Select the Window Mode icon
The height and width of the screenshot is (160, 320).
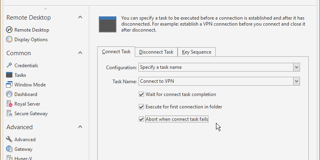tap(10, 85)
